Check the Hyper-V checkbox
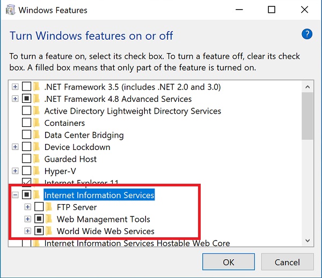Screen dimensions: 322x278 (26, 171)
